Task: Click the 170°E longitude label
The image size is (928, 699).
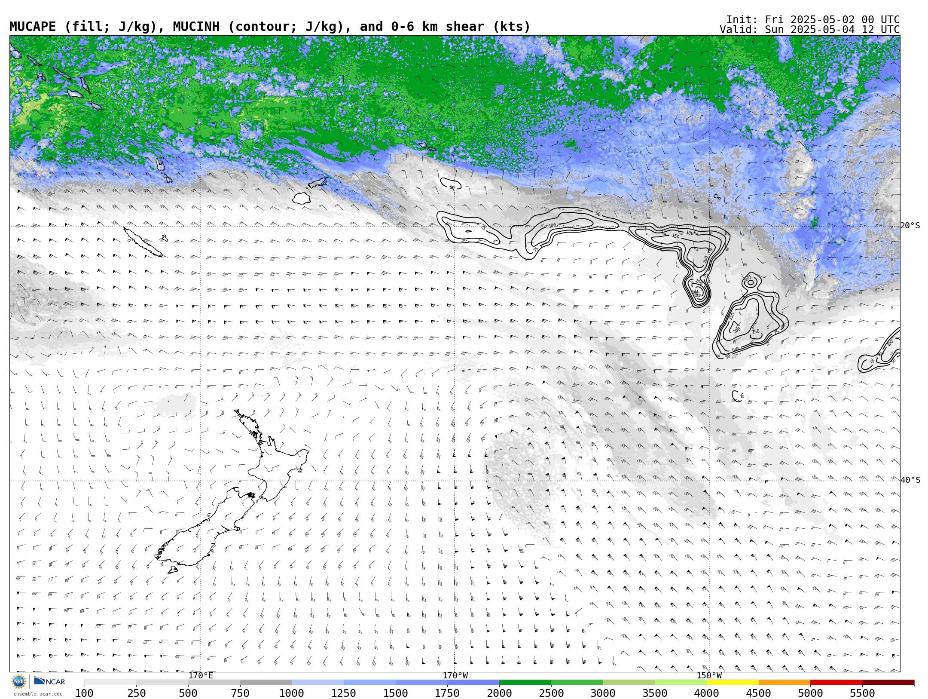Action: pyautogui.click(x=201, y=675)
